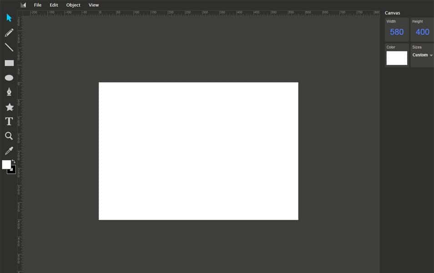Open the Sizes Custom dropdown
This screenshot has height=273, width=434.
point(421,55)
